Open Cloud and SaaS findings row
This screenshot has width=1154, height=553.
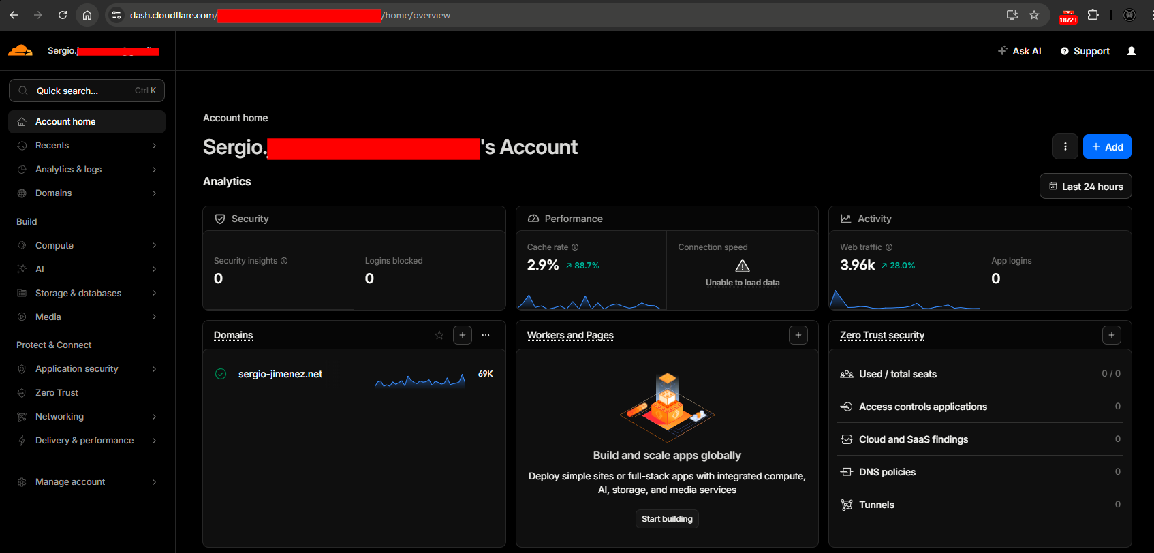pos(980,439)
